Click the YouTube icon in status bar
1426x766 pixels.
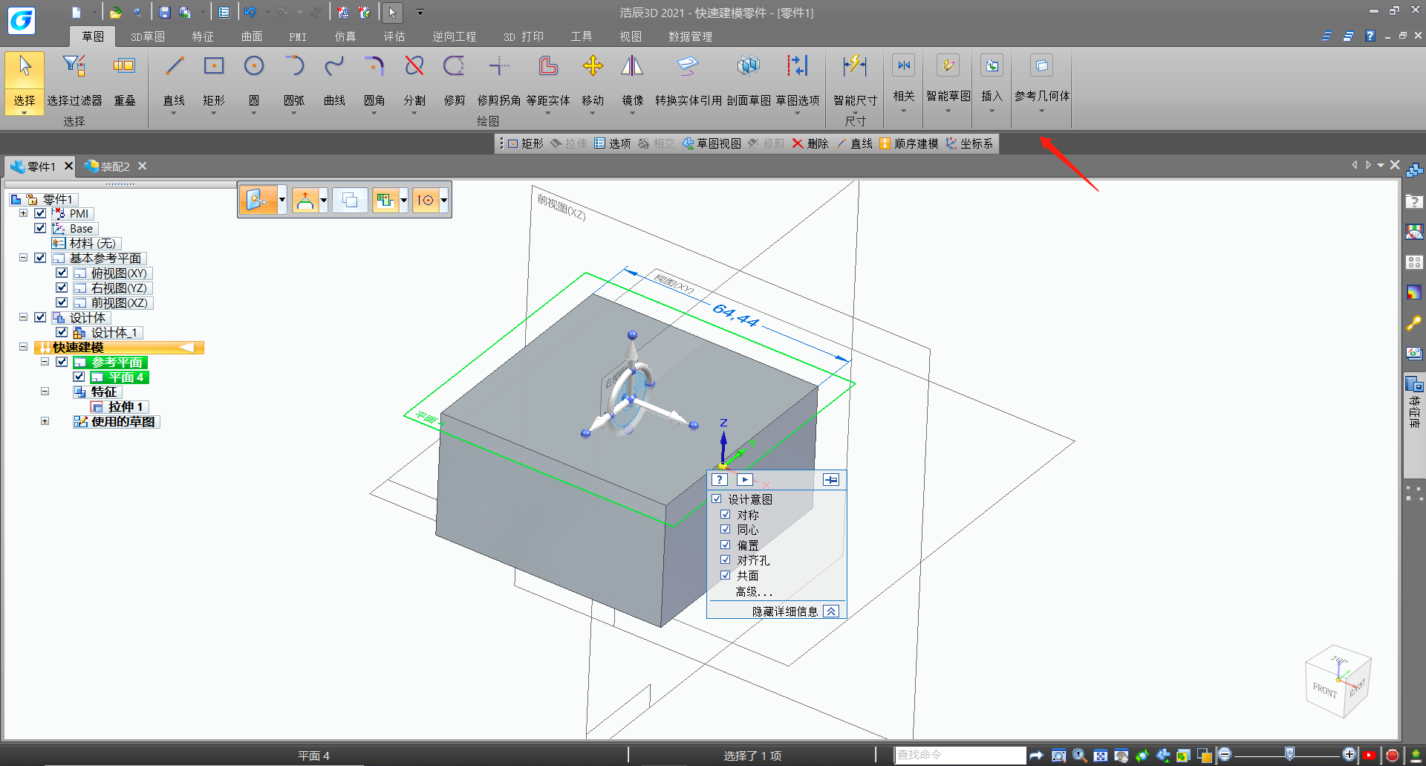(1370, 756)
